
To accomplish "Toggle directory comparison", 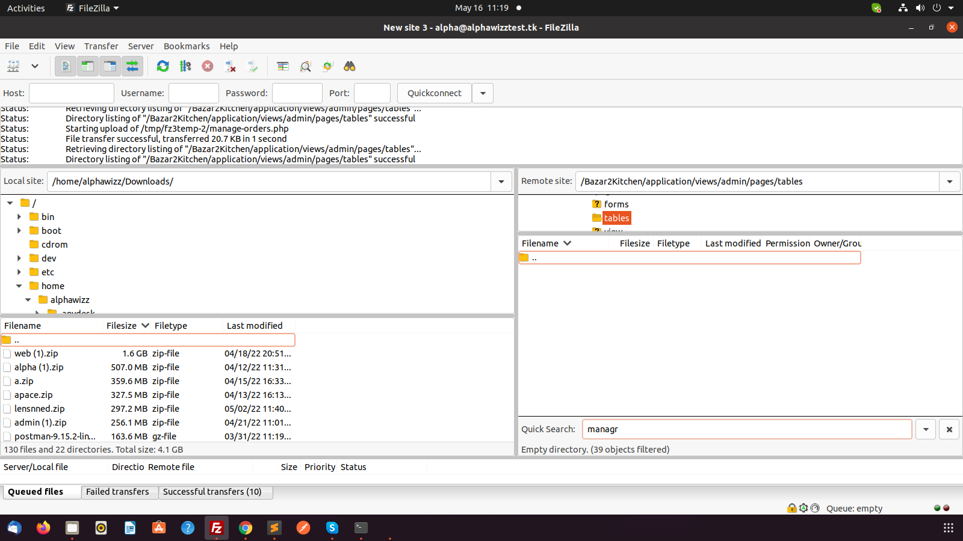I will tap(305, 66).
